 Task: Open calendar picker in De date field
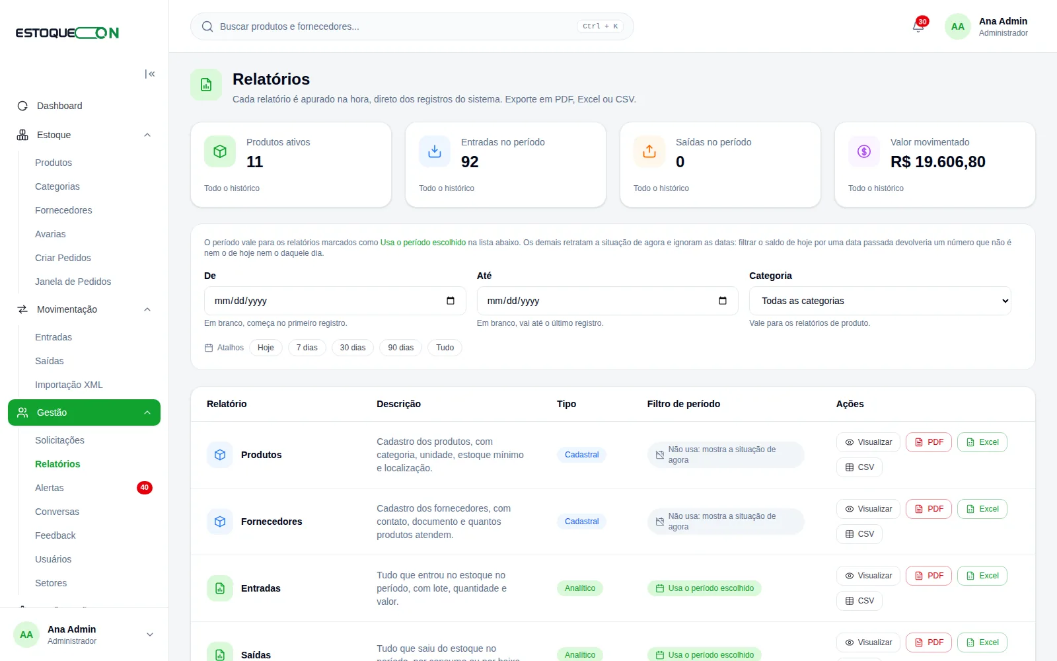pos(451,301)
